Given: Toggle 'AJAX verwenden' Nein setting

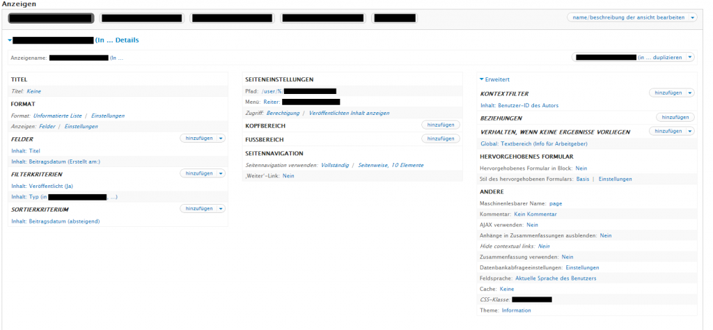Looking at the screenshot, I should [532, 225].
